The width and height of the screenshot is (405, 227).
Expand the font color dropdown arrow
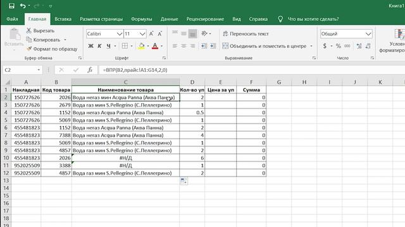pyautogui.click(x=162, y=46)
